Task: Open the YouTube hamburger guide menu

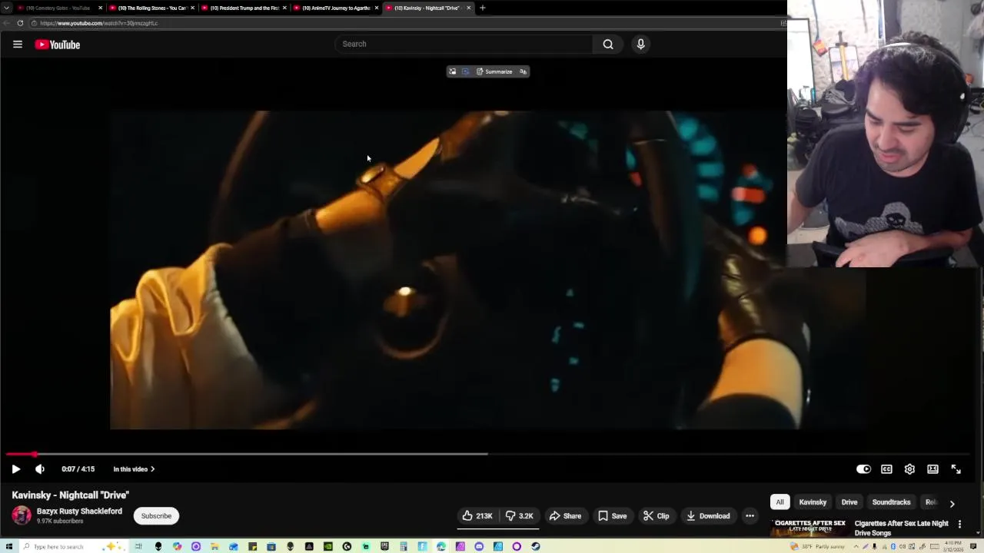Action: [x=17, y=45]
